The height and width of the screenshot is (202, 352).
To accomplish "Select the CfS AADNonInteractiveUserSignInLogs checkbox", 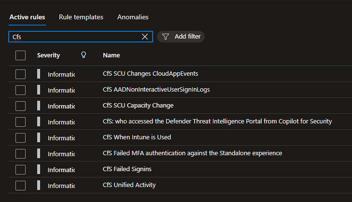I will [20, 90].
